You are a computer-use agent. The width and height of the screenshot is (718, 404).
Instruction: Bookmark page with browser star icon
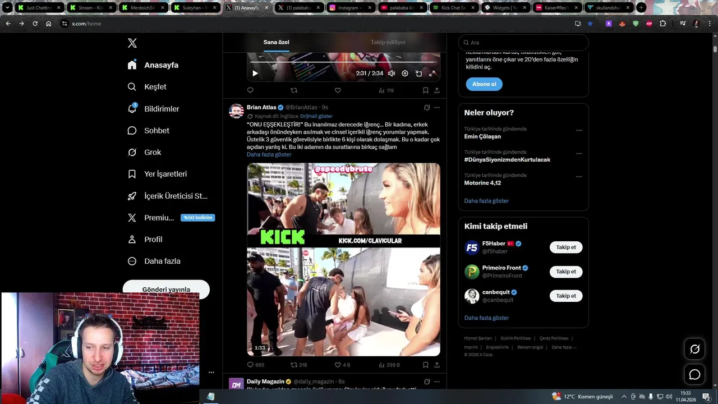tap(590, 24)
